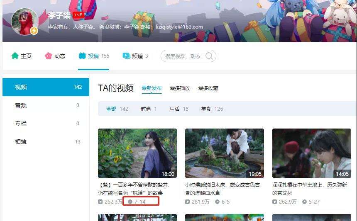The height and width of the screenshot is (221, 357).
Task: Filter videos by 美食 category
Action: click(212, 109)
